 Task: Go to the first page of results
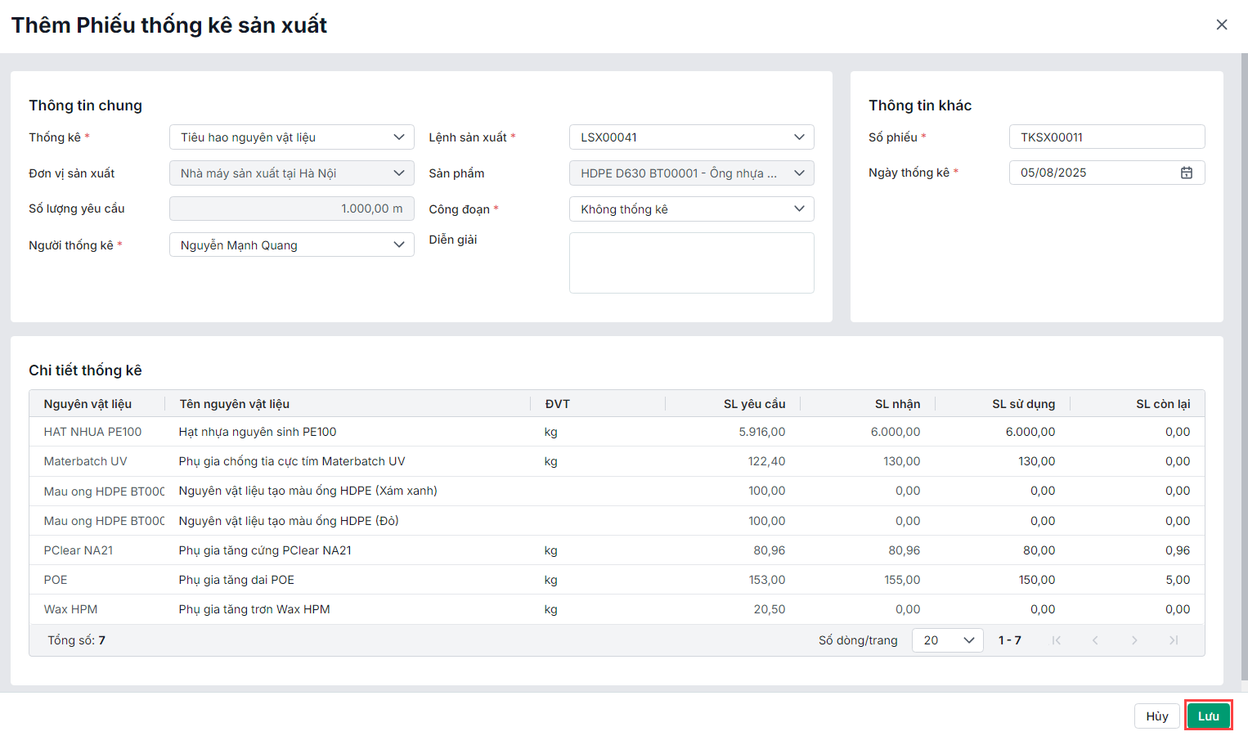tap(1056, 640)
